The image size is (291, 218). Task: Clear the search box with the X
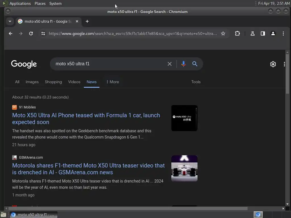(x=169, y=64)
